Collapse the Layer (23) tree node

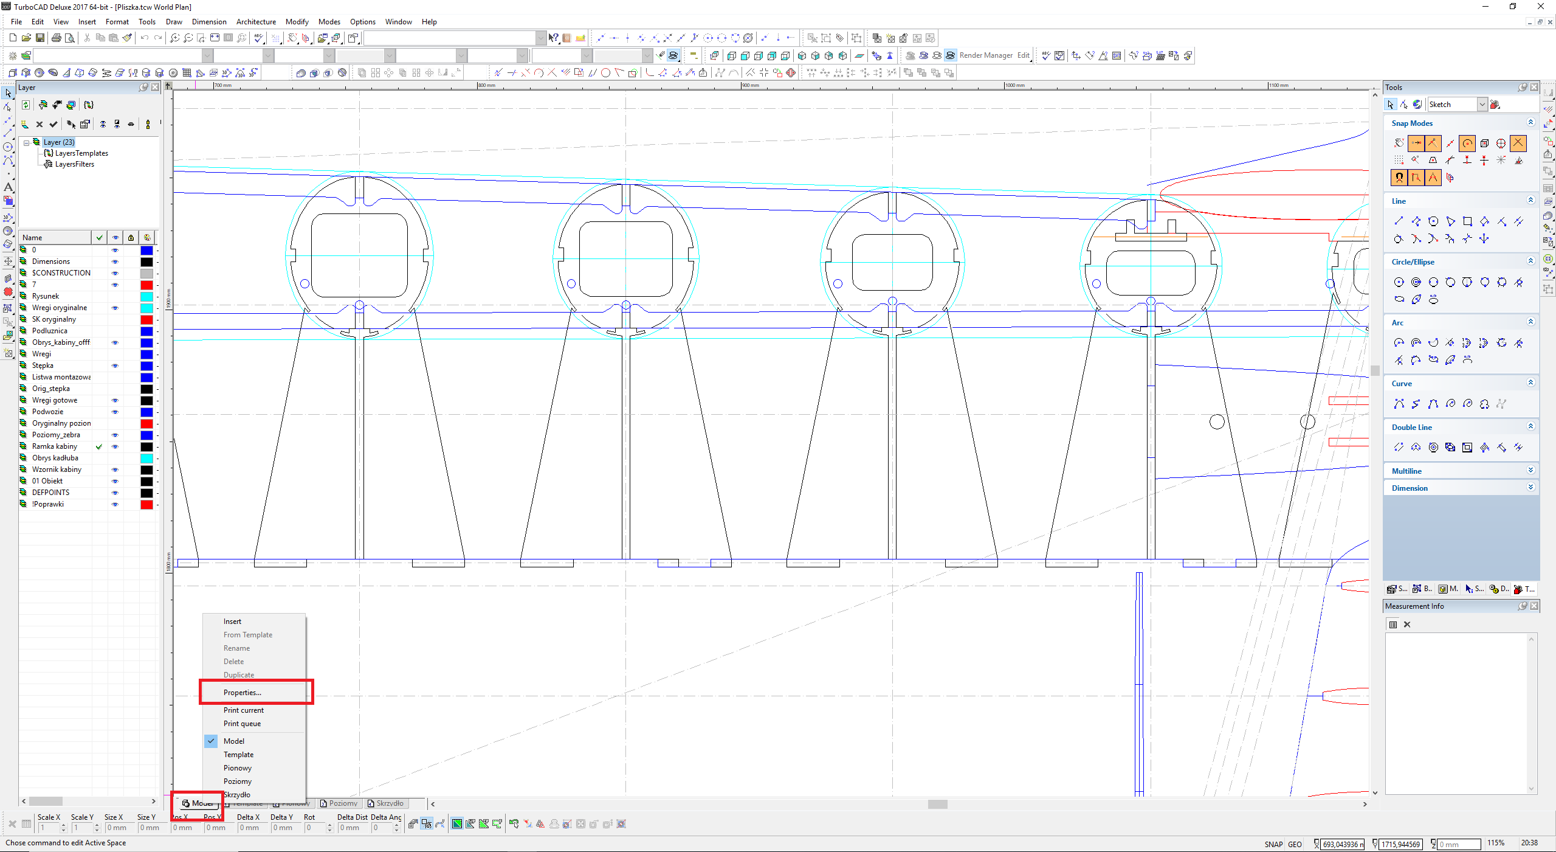[x=27, y=142]
